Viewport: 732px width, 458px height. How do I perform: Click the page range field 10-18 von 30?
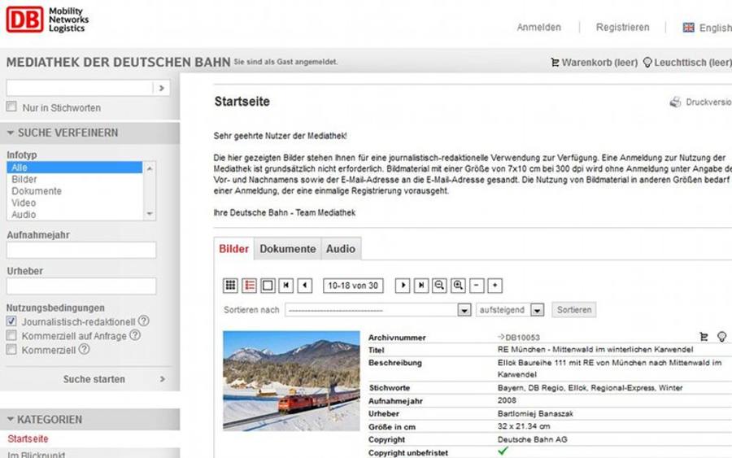pos(353,286)
